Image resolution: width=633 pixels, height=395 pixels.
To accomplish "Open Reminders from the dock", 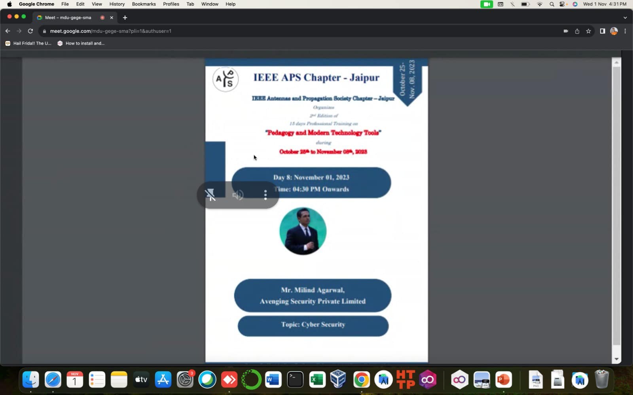I will coord(97,380).
